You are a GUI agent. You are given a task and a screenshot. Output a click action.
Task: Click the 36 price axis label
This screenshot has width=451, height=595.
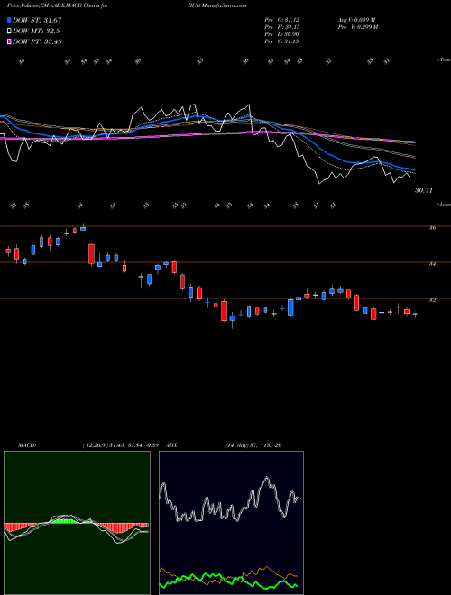tap(432, 228)
